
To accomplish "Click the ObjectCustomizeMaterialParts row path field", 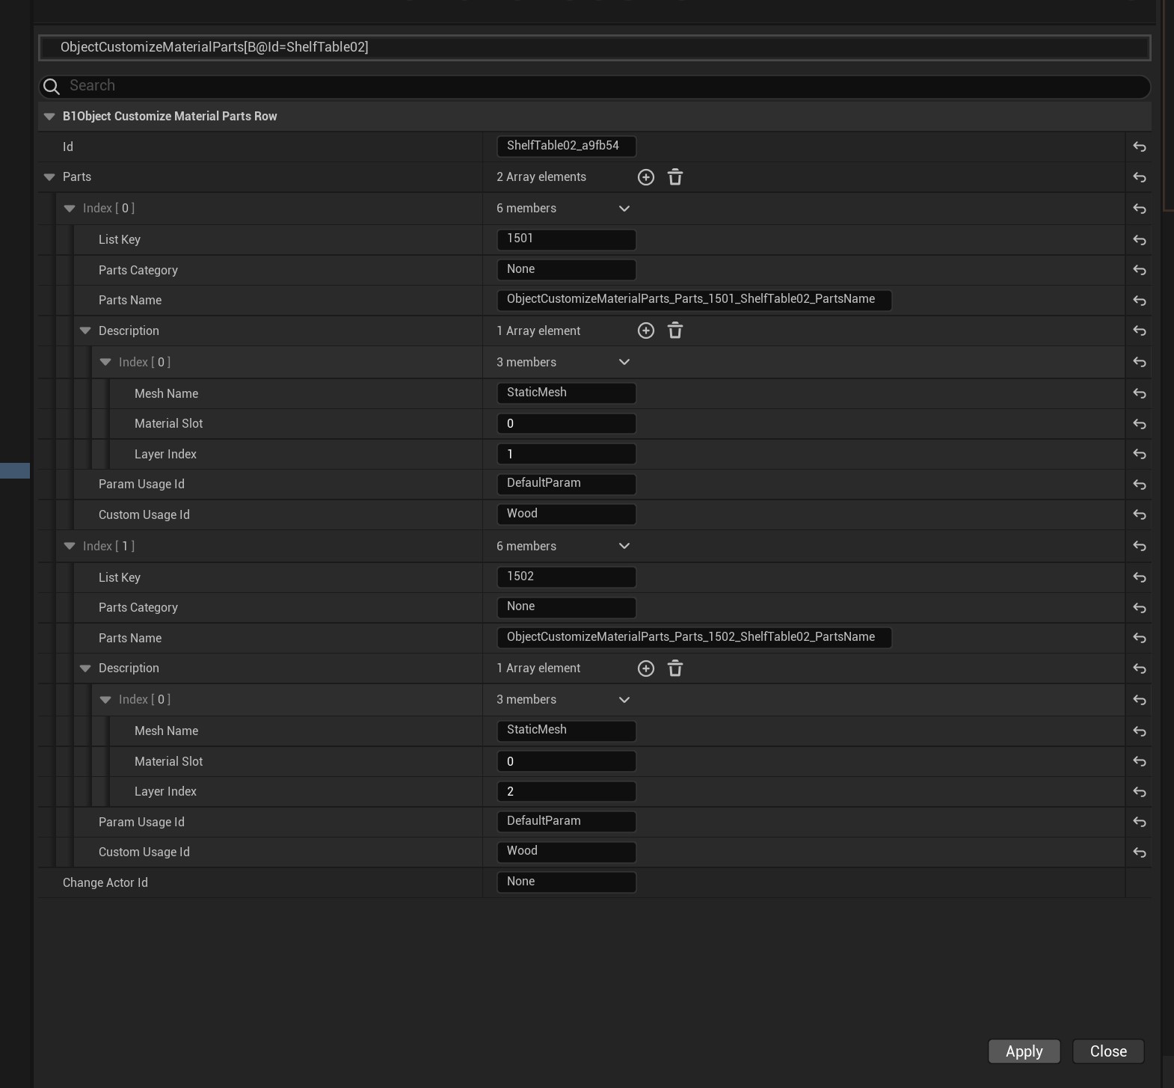I will [594, 47].
